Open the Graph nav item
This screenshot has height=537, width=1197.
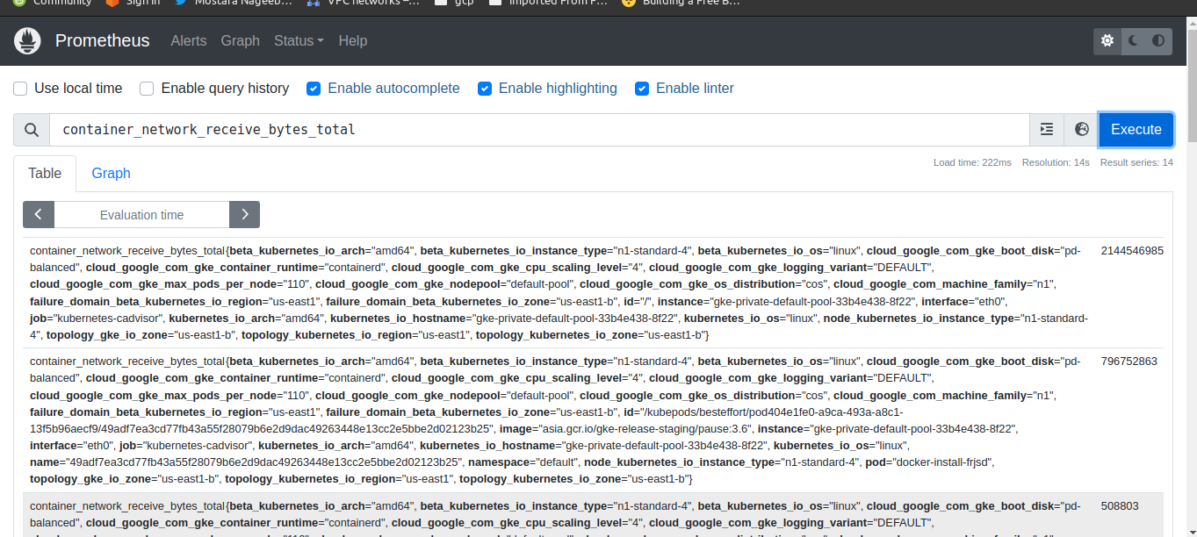241,40
